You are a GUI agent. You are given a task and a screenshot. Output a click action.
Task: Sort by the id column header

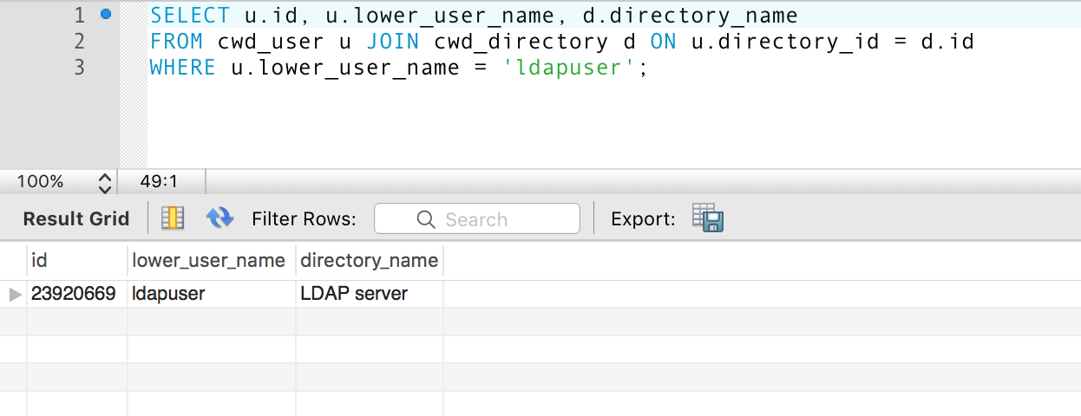tap(77, 260)
